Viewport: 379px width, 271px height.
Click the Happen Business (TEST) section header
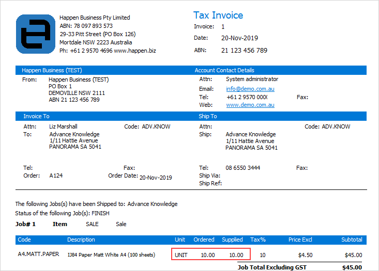52,70
